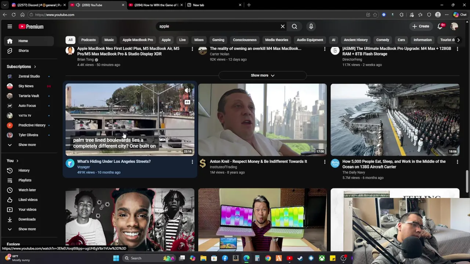This screenshot has height=264, width=470.
Task: Click the search magnifier button
Action: pyautogui.click(x=294, y=26)
